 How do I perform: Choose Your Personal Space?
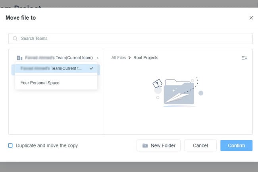pyautogui.click(x=40, y=83)
